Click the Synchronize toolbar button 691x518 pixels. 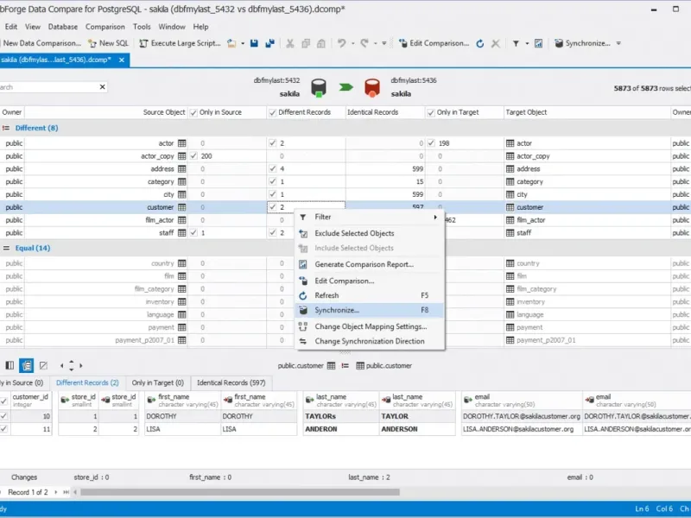point(582,43)
